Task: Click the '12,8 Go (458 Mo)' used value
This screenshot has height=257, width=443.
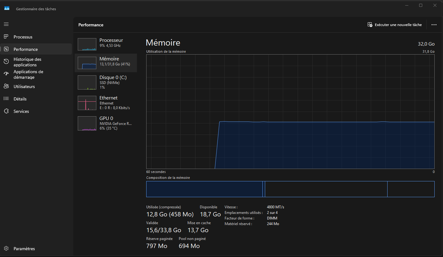Action: tap(170, 214)
